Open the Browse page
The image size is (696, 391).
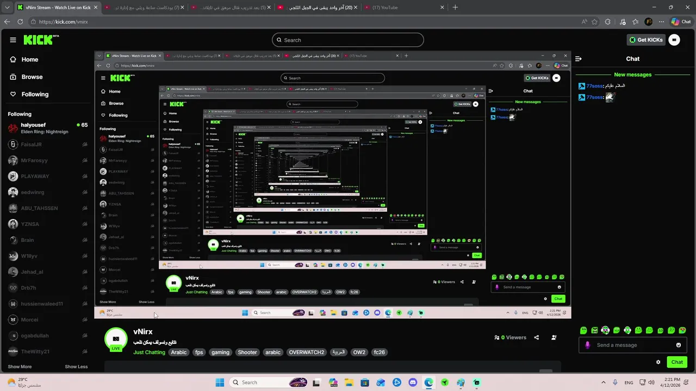point(27,77)
